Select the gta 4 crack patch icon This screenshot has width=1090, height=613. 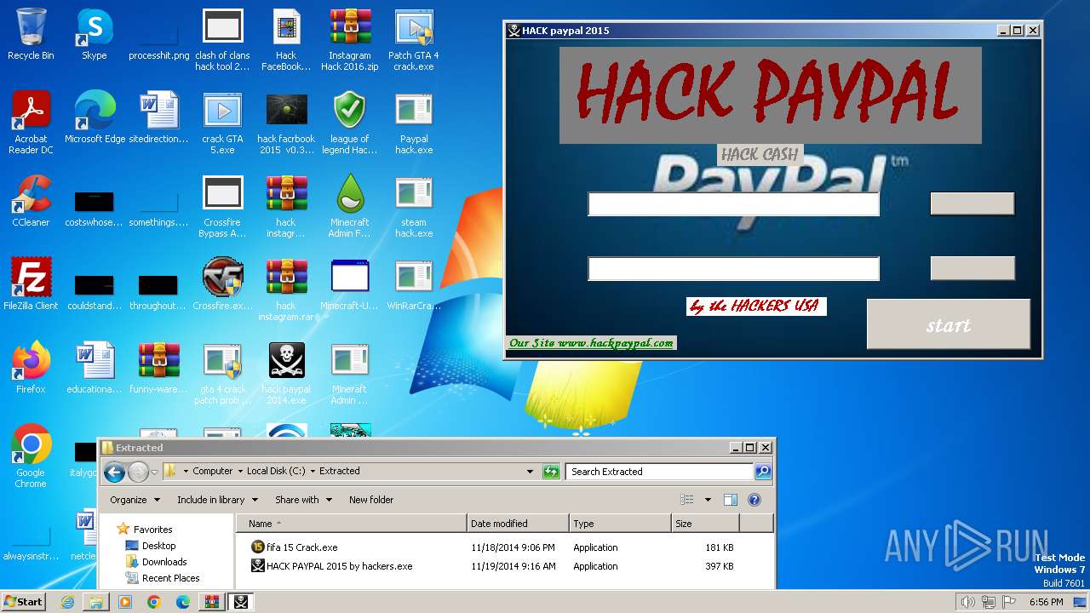coord(222,374)
